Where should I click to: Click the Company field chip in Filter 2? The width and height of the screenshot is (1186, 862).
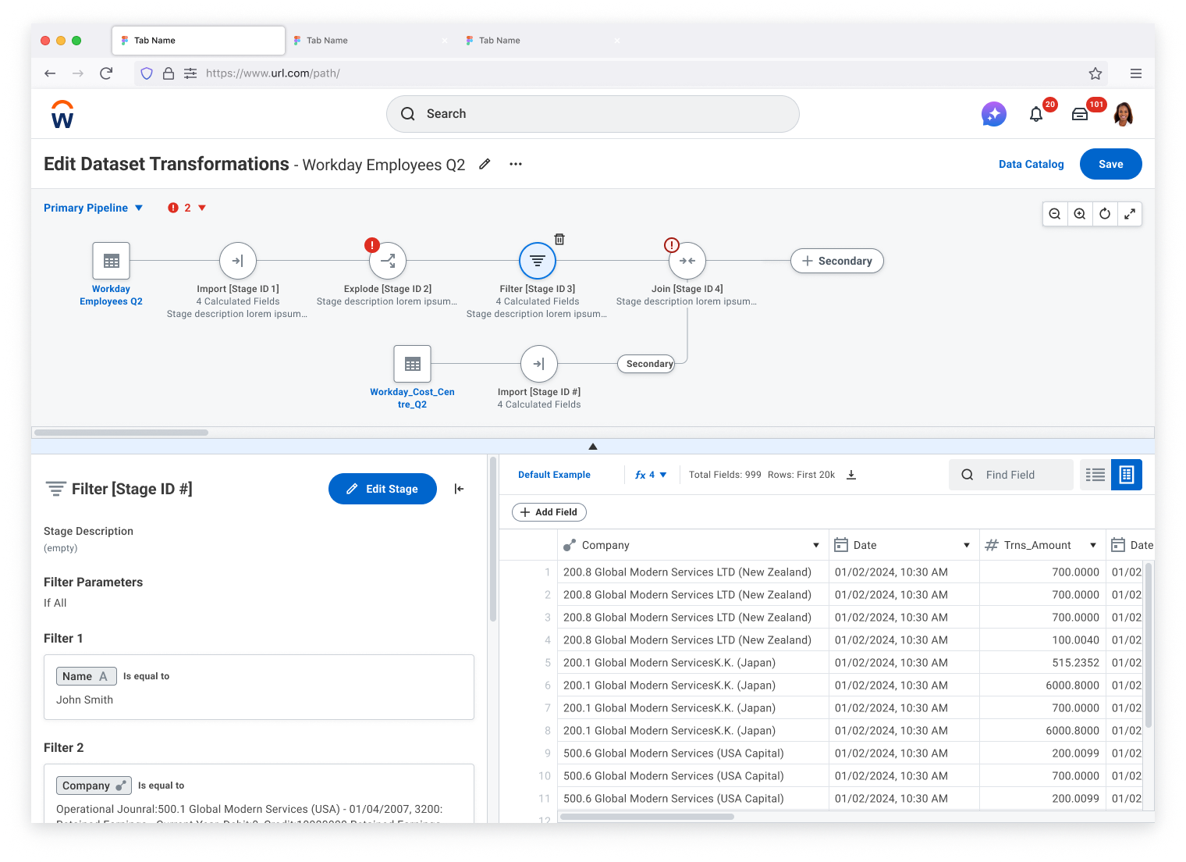tap(94, 785)
